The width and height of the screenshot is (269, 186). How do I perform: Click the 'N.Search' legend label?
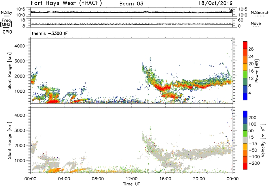260,12
